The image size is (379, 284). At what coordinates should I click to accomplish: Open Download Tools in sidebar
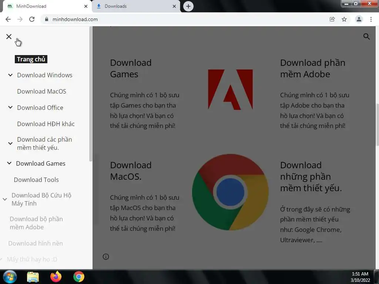pos(36,180)
